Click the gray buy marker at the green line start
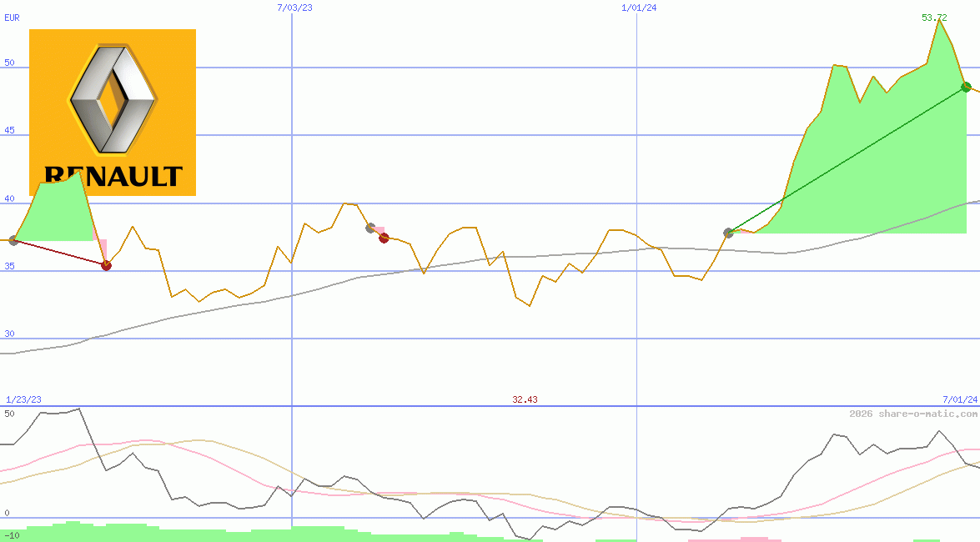This screenshot has width=980, height=542. coord(728,233)
